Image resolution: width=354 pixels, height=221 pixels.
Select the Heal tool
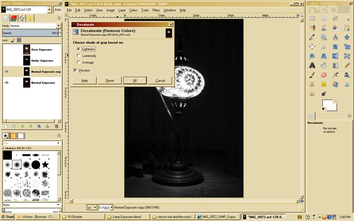click(324, 84)
